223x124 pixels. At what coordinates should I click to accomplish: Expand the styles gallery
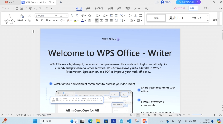[x=208, y=21]
